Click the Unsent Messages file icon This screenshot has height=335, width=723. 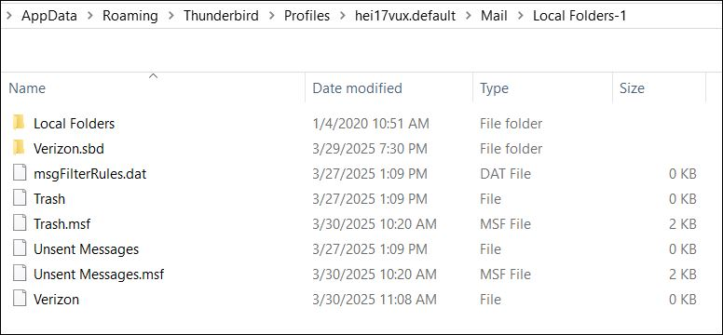tap(20, 248)
